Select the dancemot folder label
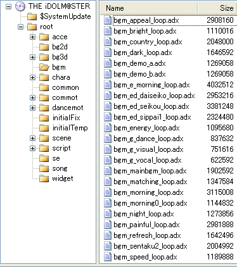Screen dimensions: 237x267 pos(68,108)
